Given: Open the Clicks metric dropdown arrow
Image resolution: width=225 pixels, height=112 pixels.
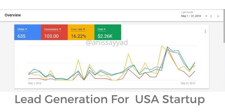Looking at the screenshot, I should 26,29.
